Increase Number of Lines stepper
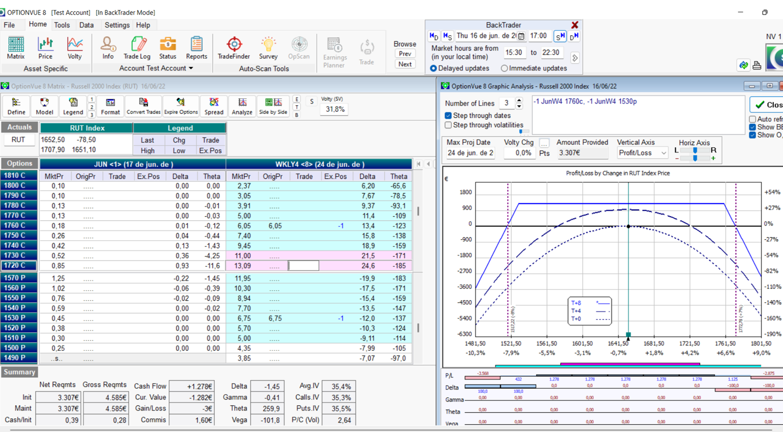Viewport: 783px width, 432px height. pos(519,100)
